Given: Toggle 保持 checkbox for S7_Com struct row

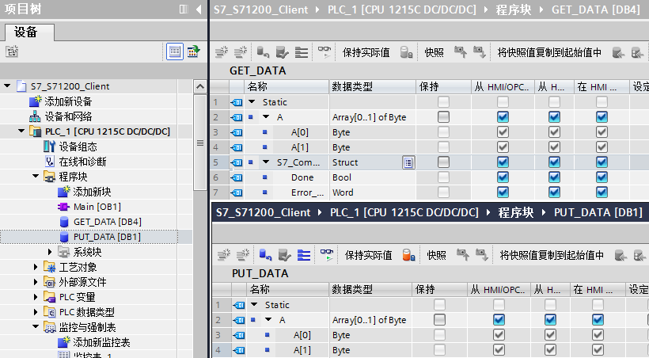Looking at the screenshot, I should 443,162.
